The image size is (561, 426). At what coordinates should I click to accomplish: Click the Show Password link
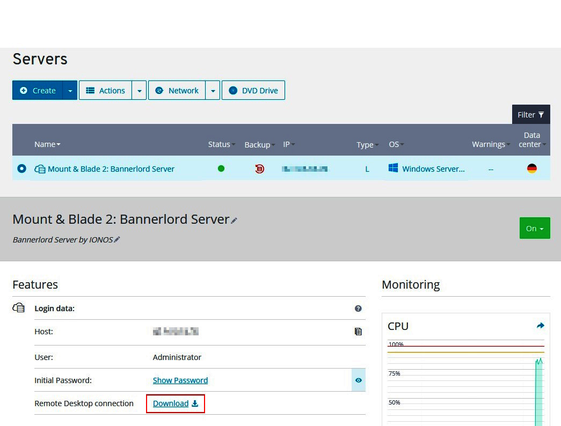(180, 380)
